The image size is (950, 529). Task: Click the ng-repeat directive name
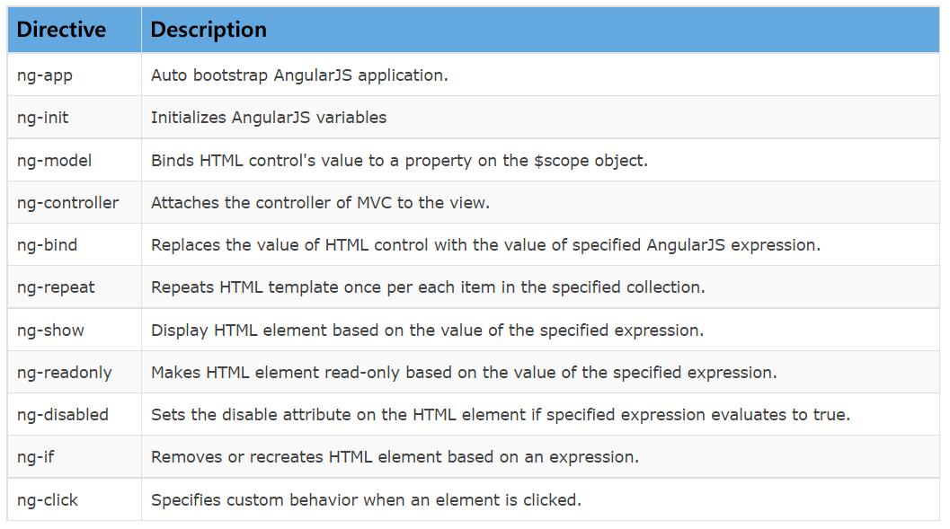(56, 287)
